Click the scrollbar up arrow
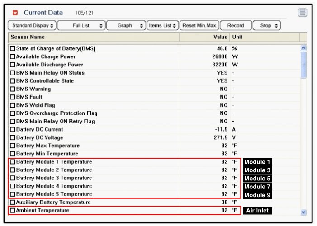The height and width of the screenshot is (226, 317). click(x=303, y=48)
